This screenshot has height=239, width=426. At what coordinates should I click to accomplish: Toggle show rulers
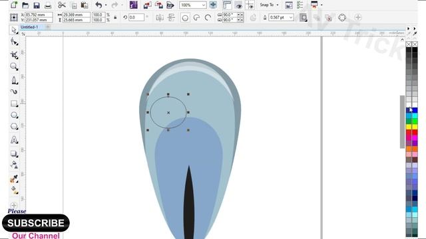227,5
